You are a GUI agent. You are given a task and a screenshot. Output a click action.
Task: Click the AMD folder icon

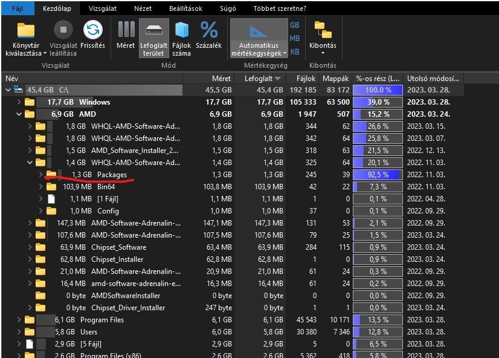30,114
